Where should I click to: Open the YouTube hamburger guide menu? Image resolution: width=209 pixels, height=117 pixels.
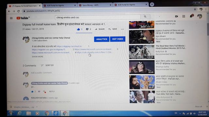(11, 18)
